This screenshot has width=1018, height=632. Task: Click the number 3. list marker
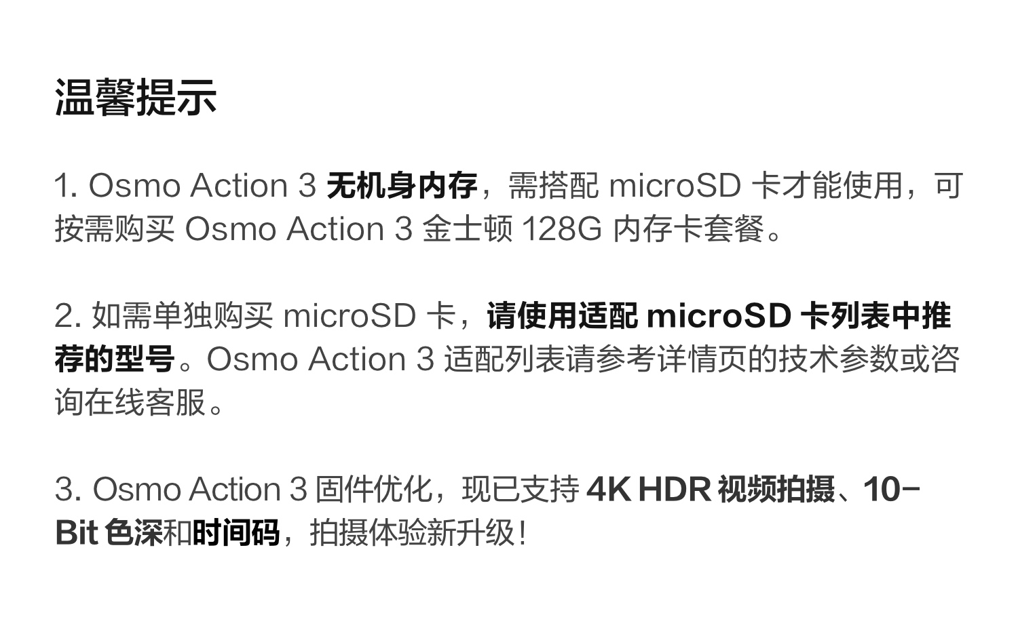click(x=69, y=490)
